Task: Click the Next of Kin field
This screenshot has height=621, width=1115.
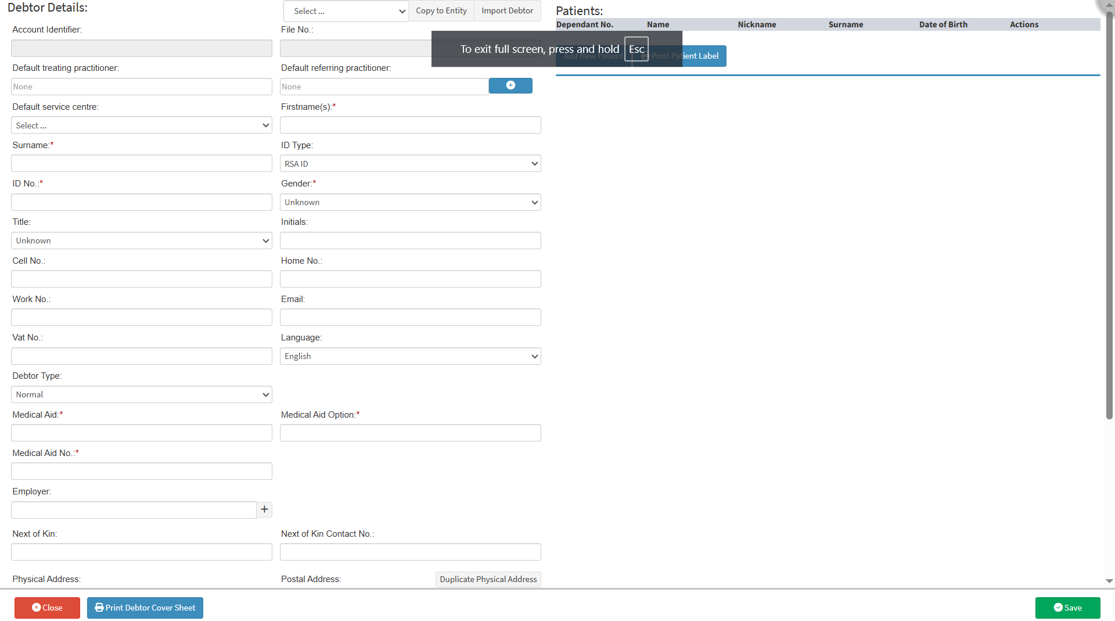Action: (142, 552)
